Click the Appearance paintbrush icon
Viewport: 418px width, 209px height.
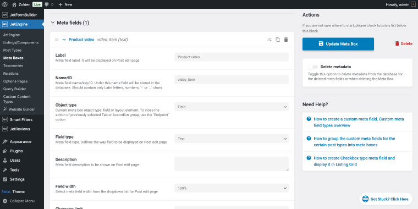tap(5, 142)
